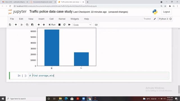Restart and run all cells fast-forward icon
This screenshot has width=180, height=101.
[69, 25]
